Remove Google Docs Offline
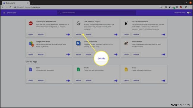193x108 pixels. (x=41, y=54)
